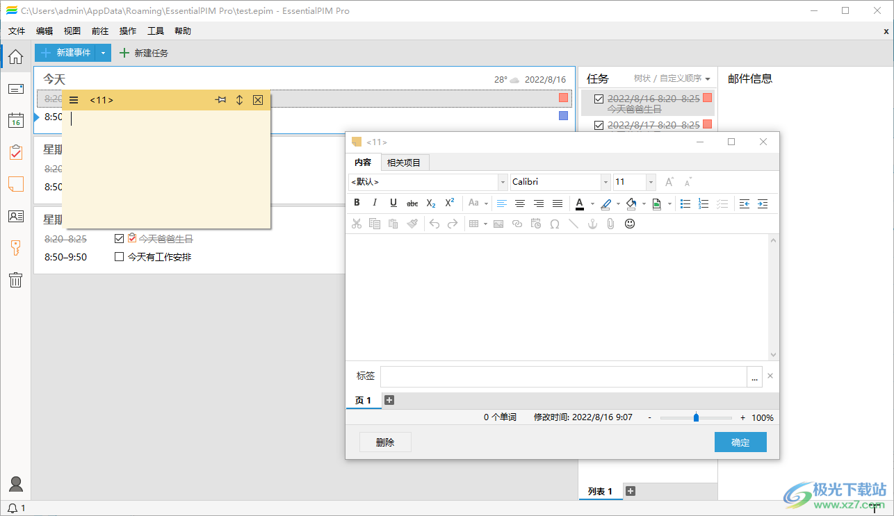Open font color dropdown arrow
Viewport: 894px width, 516px height.
pos(592,203)
